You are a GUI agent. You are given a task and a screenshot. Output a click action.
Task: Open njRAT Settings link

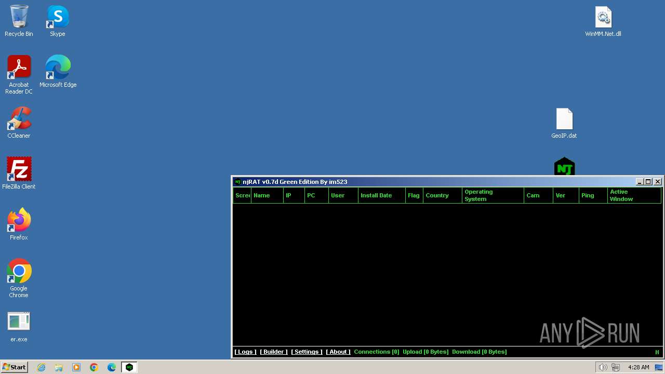307,352
